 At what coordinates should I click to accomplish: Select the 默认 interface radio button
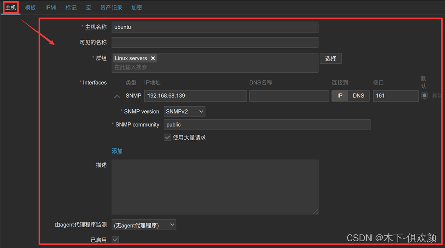coord(424,95)
